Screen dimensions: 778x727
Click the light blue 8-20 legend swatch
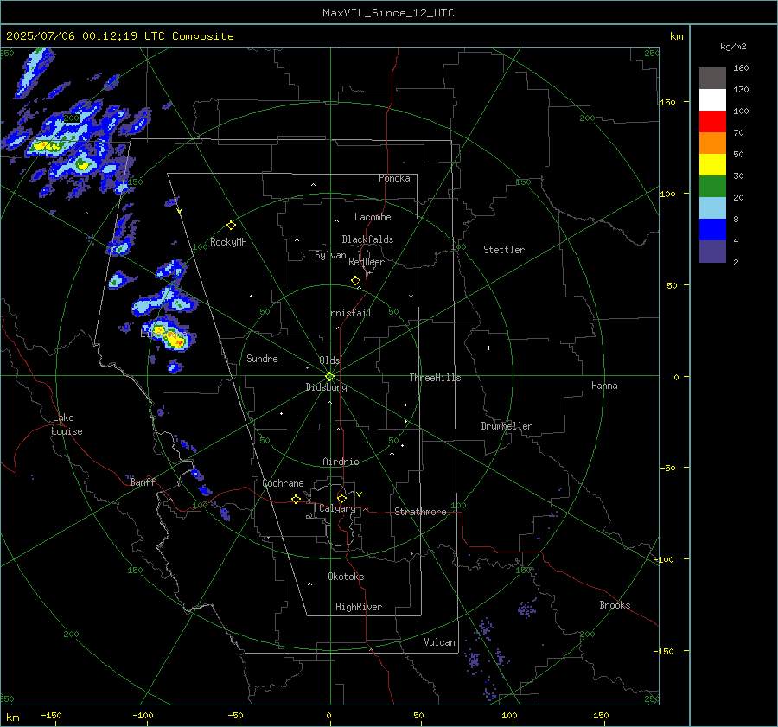(x=712, y=208)
